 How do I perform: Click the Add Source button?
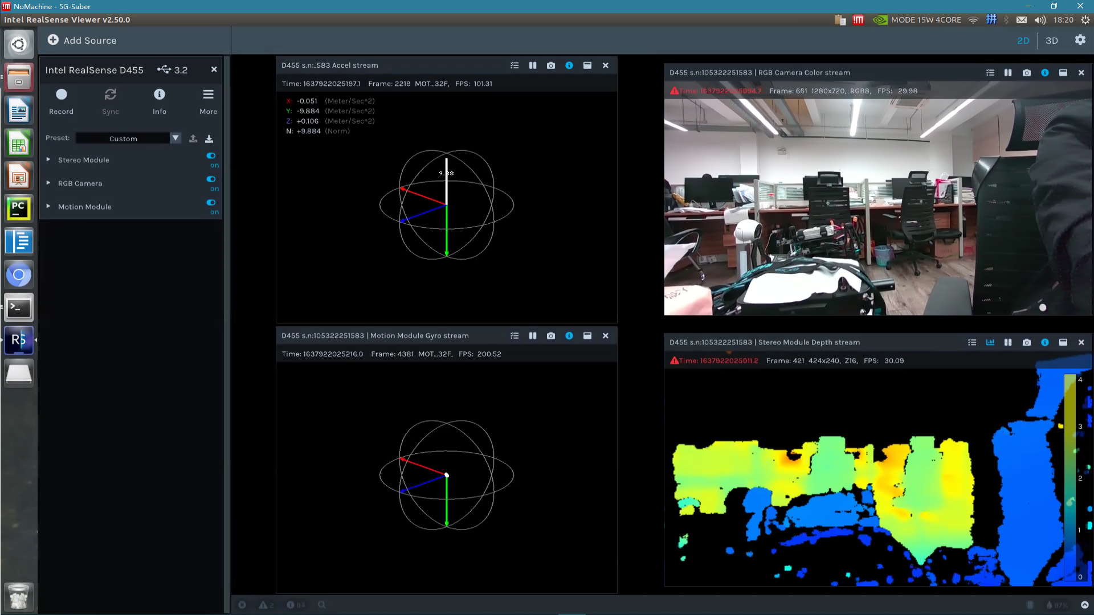coord(82,40)
